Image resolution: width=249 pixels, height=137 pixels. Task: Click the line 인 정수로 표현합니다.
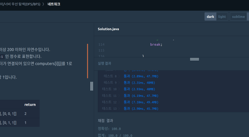[23, 56]
